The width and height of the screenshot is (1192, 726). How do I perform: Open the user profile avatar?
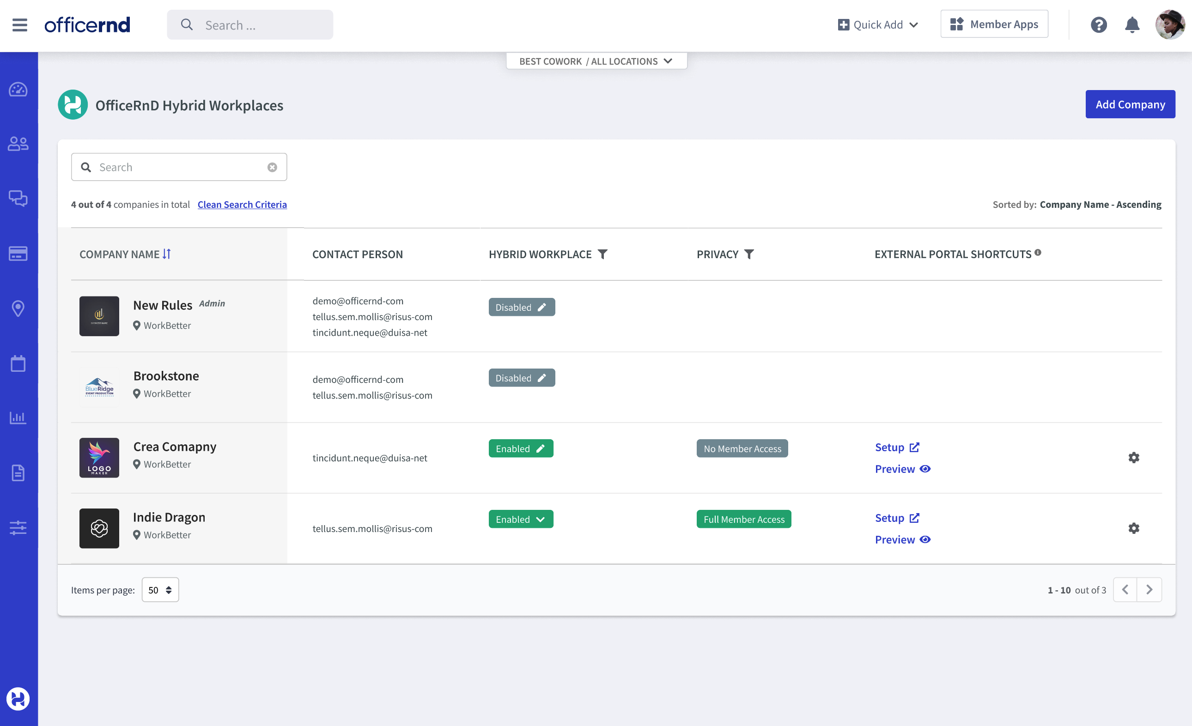click(1170, 24)
